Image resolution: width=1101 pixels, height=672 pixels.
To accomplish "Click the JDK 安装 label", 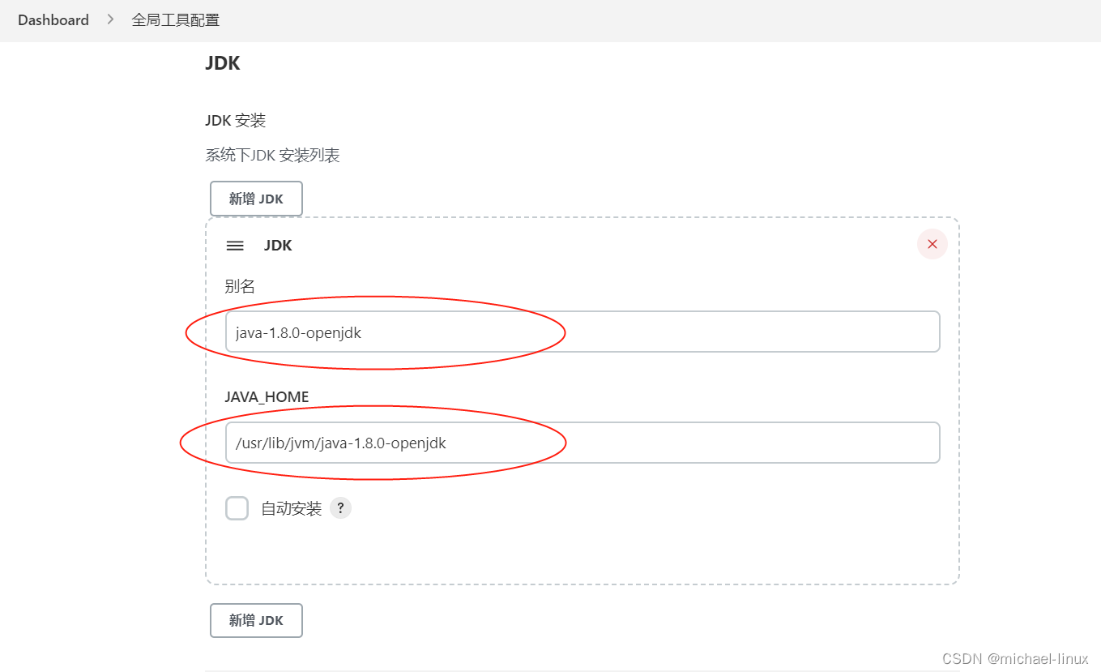I will tap(236, 121).
